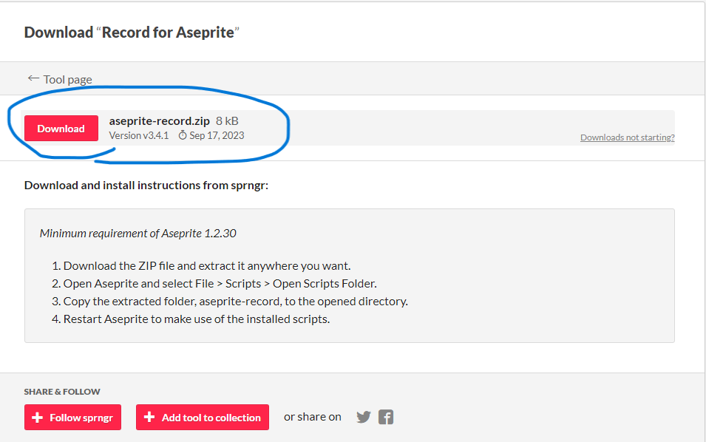Click the plus icon on Add tool to collection

click(149, 418)
